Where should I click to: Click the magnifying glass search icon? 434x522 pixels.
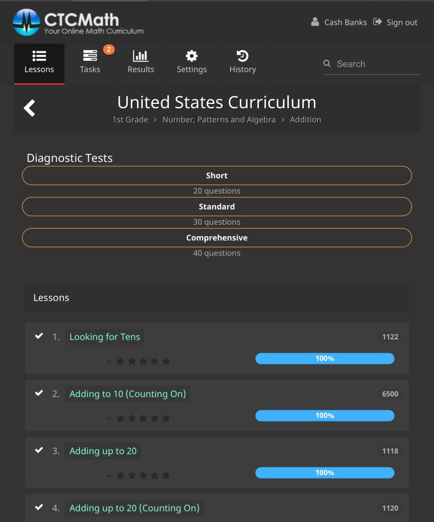pyautogui.click(x=327, y=64)
